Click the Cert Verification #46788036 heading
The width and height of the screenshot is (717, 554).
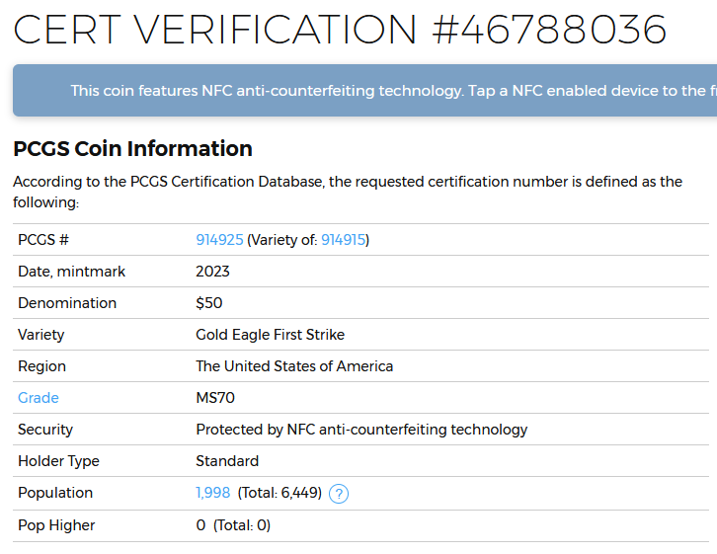click(x=340, y=30)
